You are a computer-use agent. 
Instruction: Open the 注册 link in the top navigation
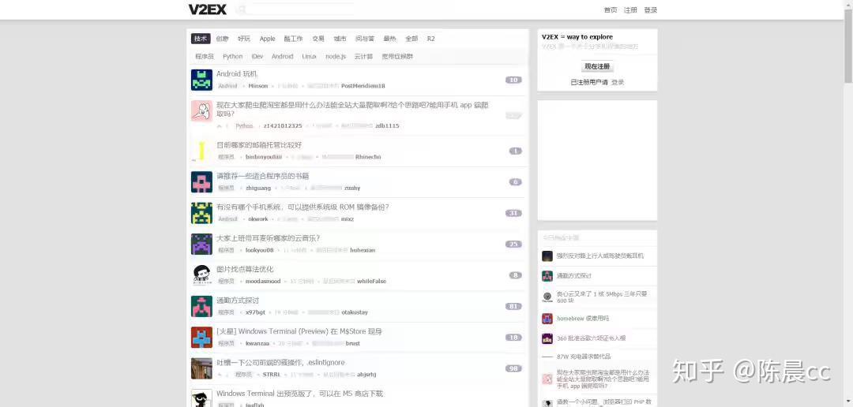pyautogui.click(x=630, y=9)
